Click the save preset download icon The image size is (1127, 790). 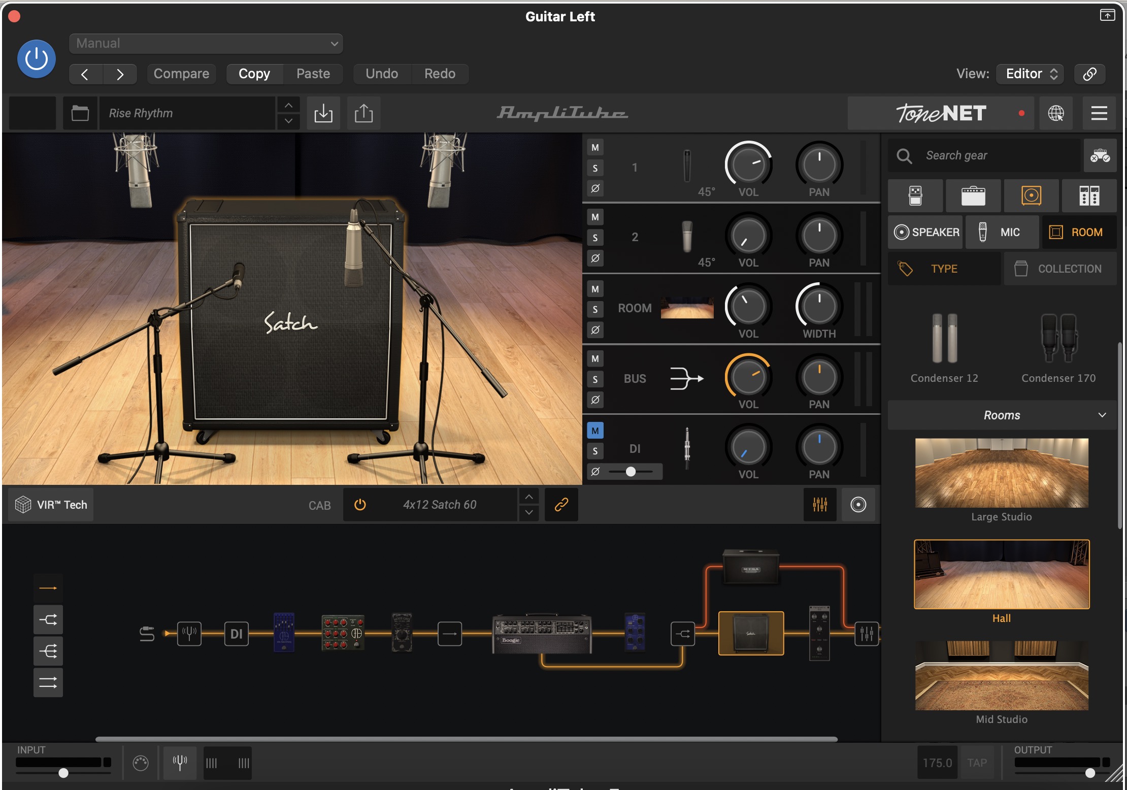coord(323,113)
